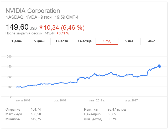Click the small after-hours down arrow icon
This screenshot has height=129, width=168.
(x=58, y=33)
